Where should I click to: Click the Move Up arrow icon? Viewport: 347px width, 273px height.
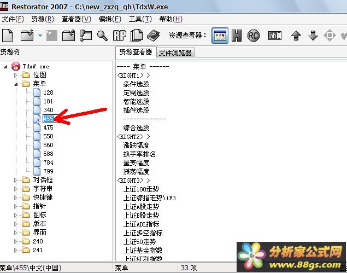point(296,36)
